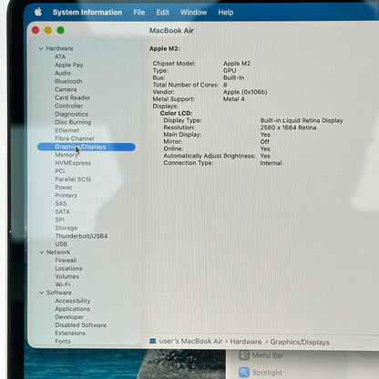Image resolution: width=379 pixels, height=379 pixels.
Task: Select ATA in the sidebar
Action: (60, 56)
